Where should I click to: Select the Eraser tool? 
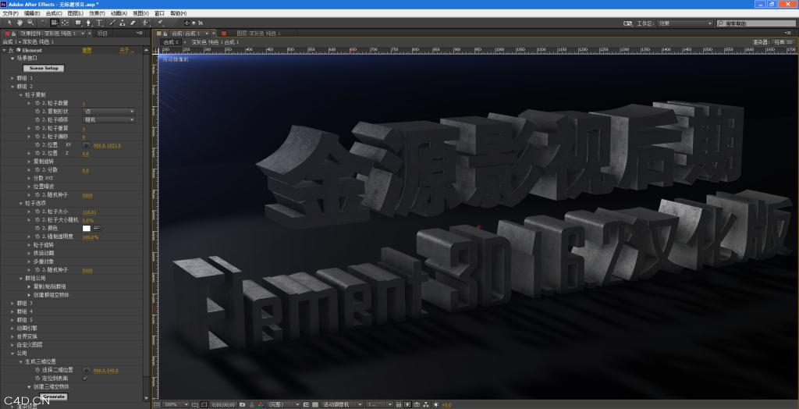[133, 23]
